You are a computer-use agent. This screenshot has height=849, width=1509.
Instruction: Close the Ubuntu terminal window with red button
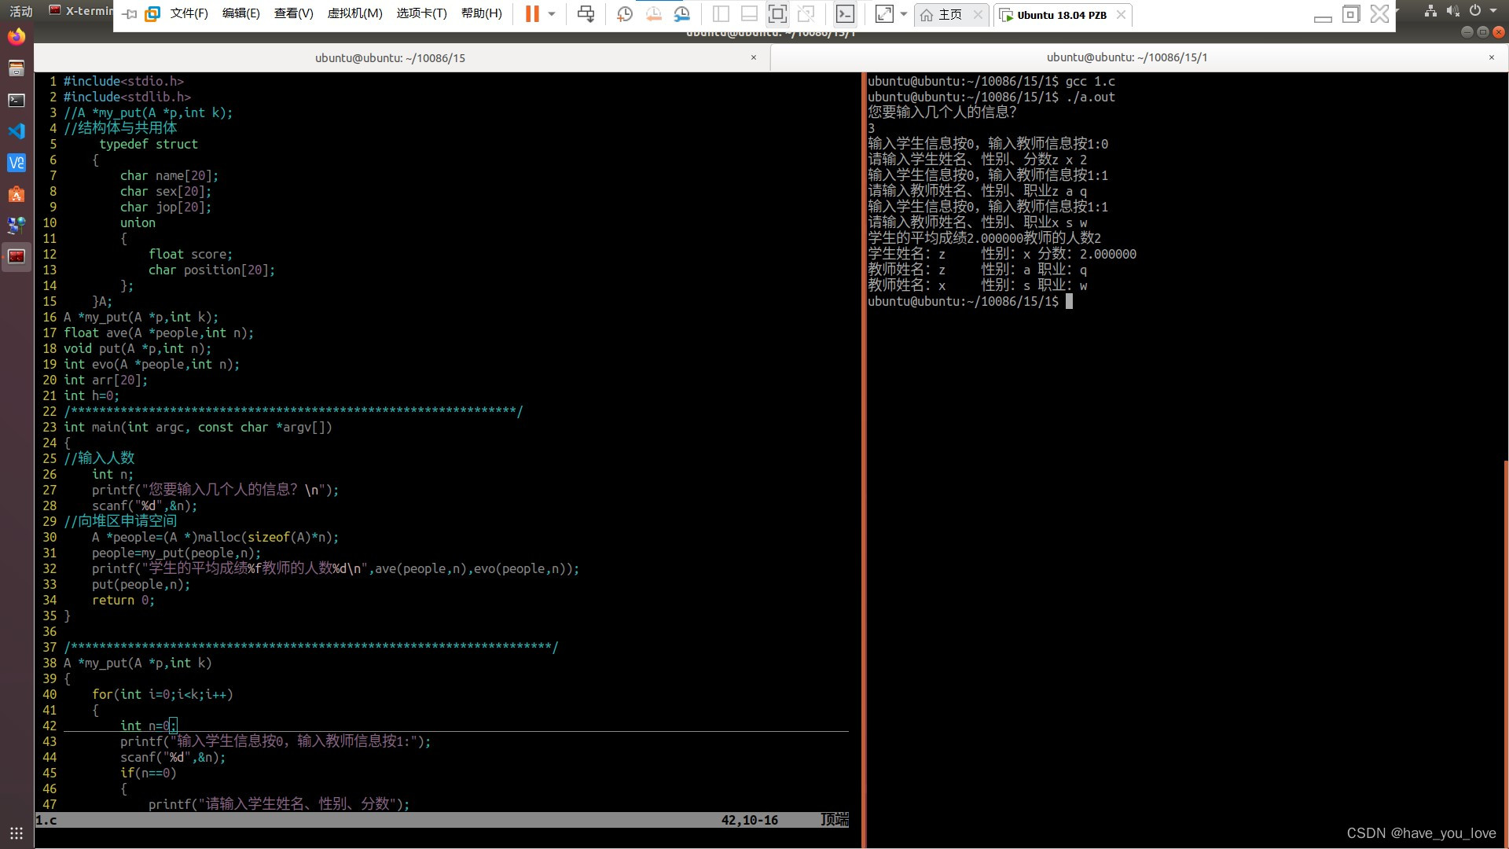click(1499, 32)
